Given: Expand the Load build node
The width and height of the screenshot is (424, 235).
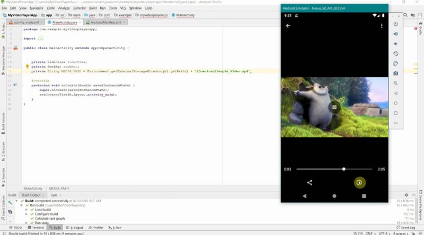Looking at the screenshot, I should [x=26, y=210].
